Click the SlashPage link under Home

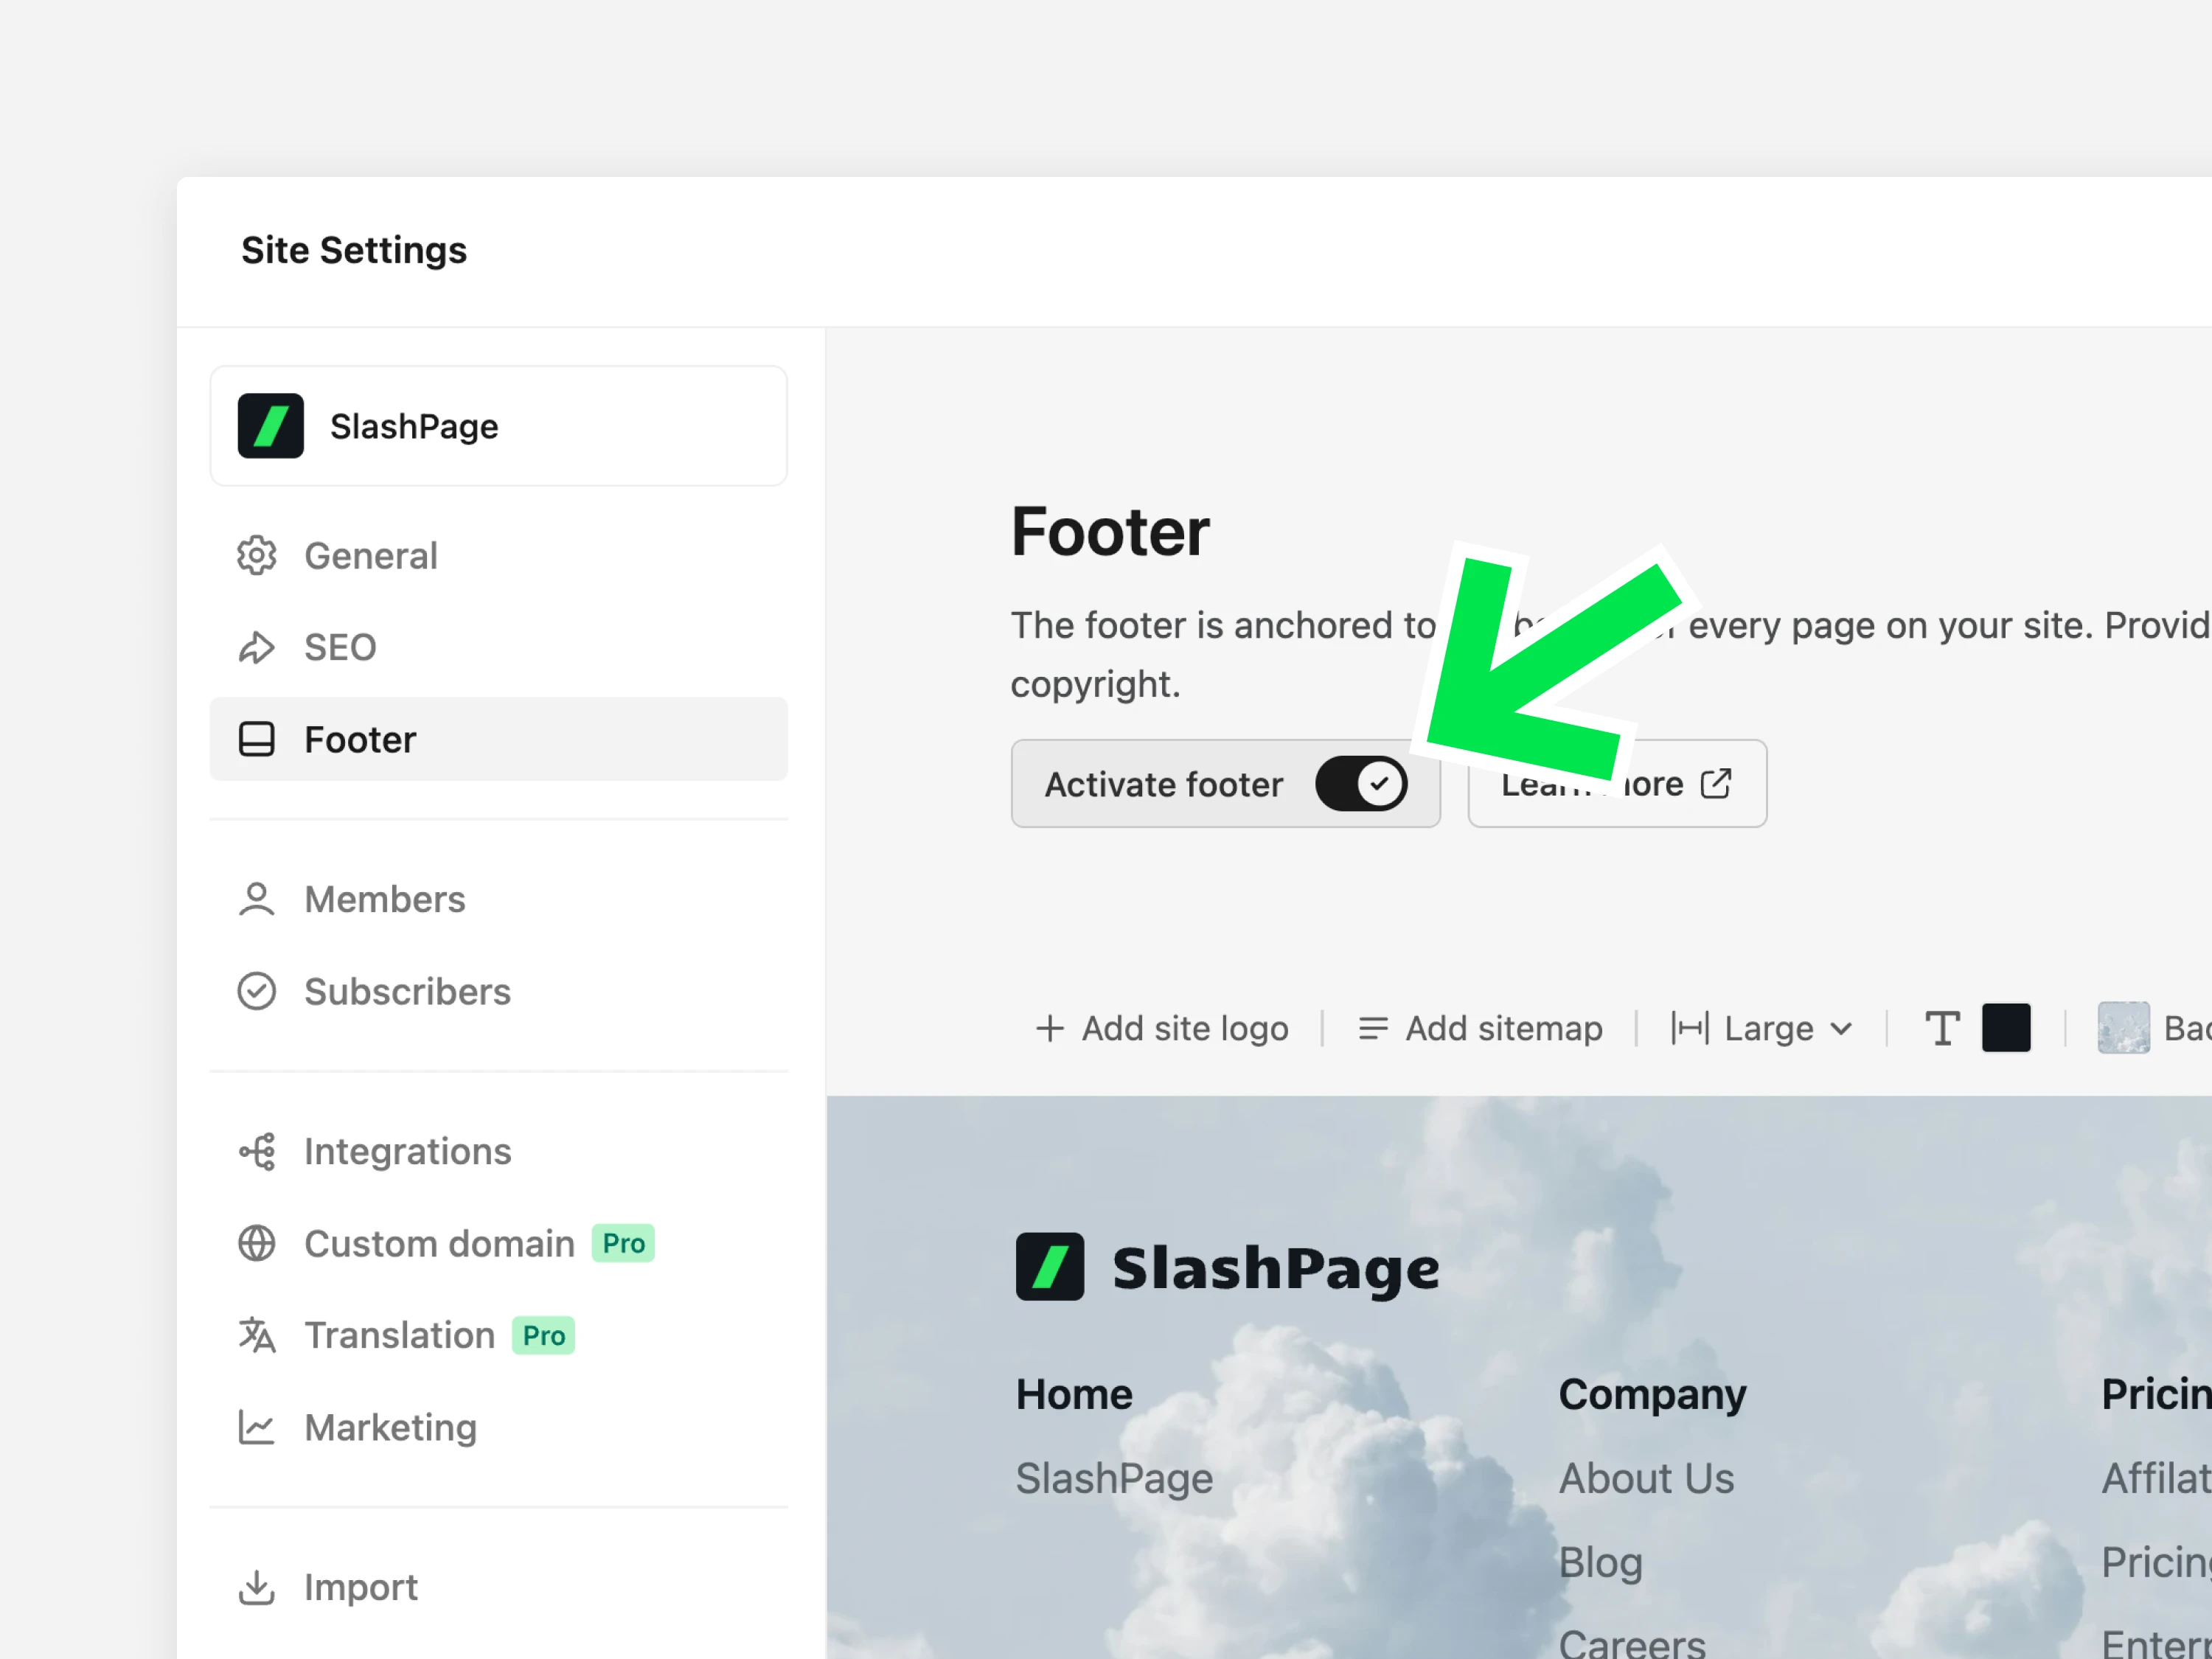(x=1114, y=1478)
